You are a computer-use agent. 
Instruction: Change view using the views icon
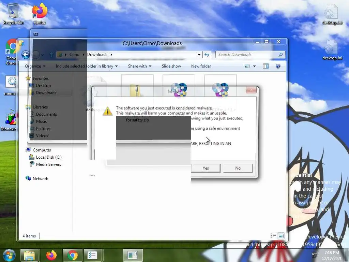[247, 66]
